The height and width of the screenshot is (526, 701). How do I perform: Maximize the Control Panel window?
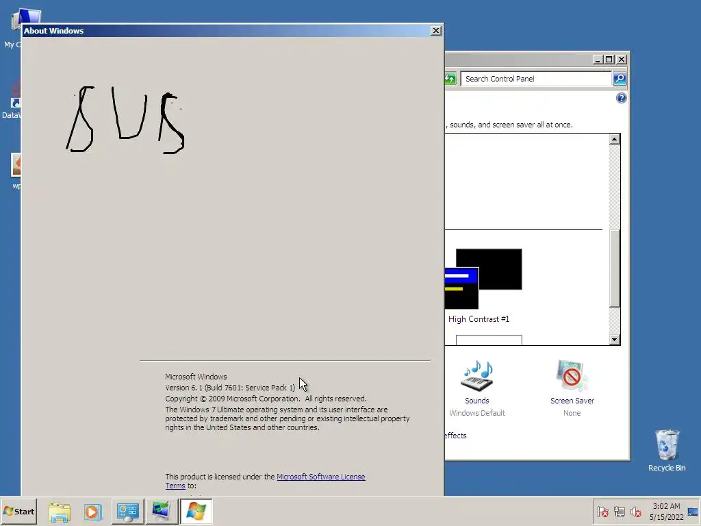(x=609, y=59)
